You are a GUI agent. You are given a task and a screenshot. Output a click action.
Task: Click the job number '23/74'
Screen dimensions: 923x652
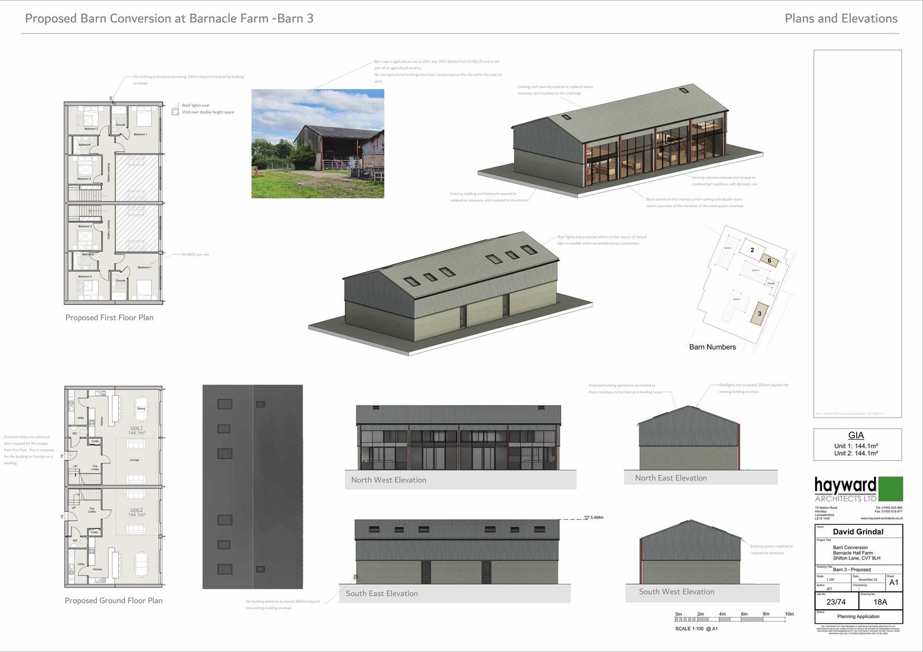coord(836,602)
